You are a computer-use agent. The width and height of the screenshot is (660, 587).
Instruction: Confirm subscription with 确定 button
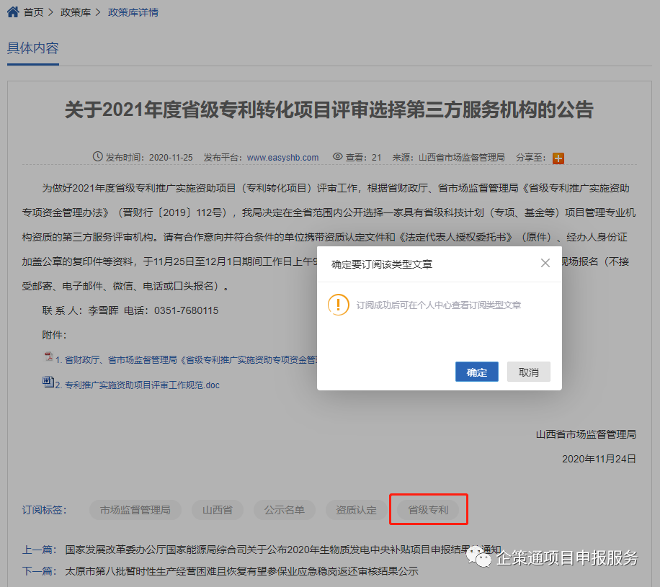click(x=476, y=372)
